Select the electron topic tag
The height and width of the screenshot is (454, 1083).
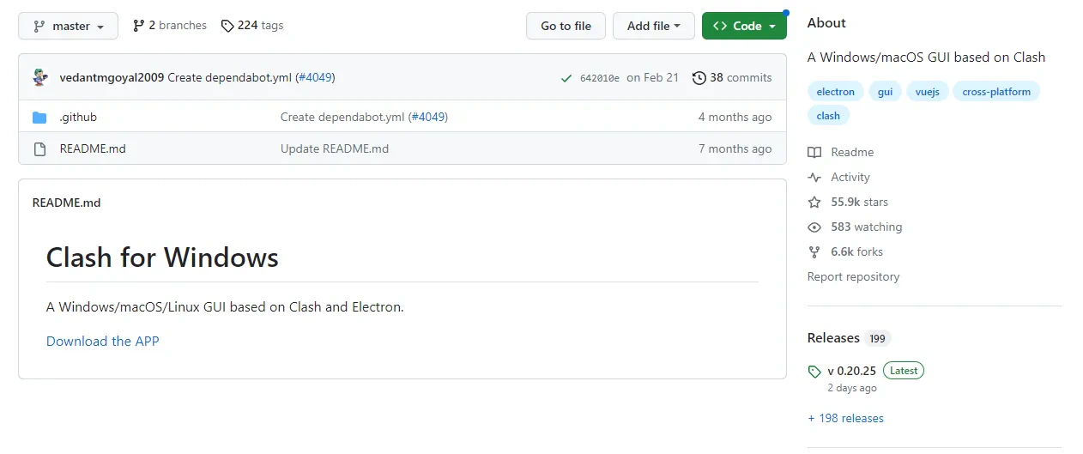coord(835,92)
